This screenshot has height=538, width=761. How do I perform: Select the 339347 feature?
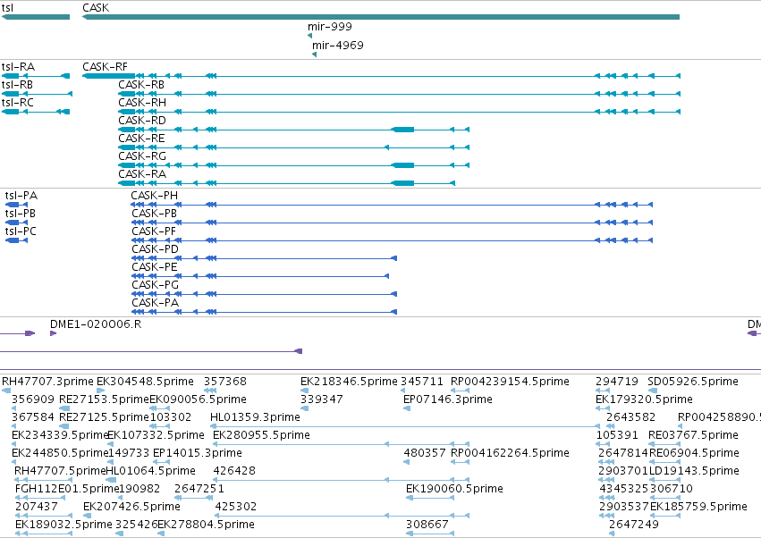tap(303, 408)
